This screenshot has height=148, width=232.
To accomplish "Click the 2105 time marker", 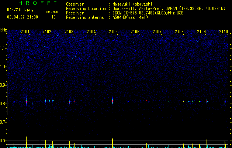I will tap(113, 32).
